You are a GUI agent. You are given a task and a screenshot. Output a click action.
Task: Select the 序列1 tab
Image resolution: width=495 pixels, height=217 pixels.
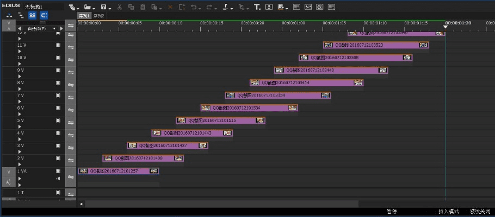(x=84, y=16)
